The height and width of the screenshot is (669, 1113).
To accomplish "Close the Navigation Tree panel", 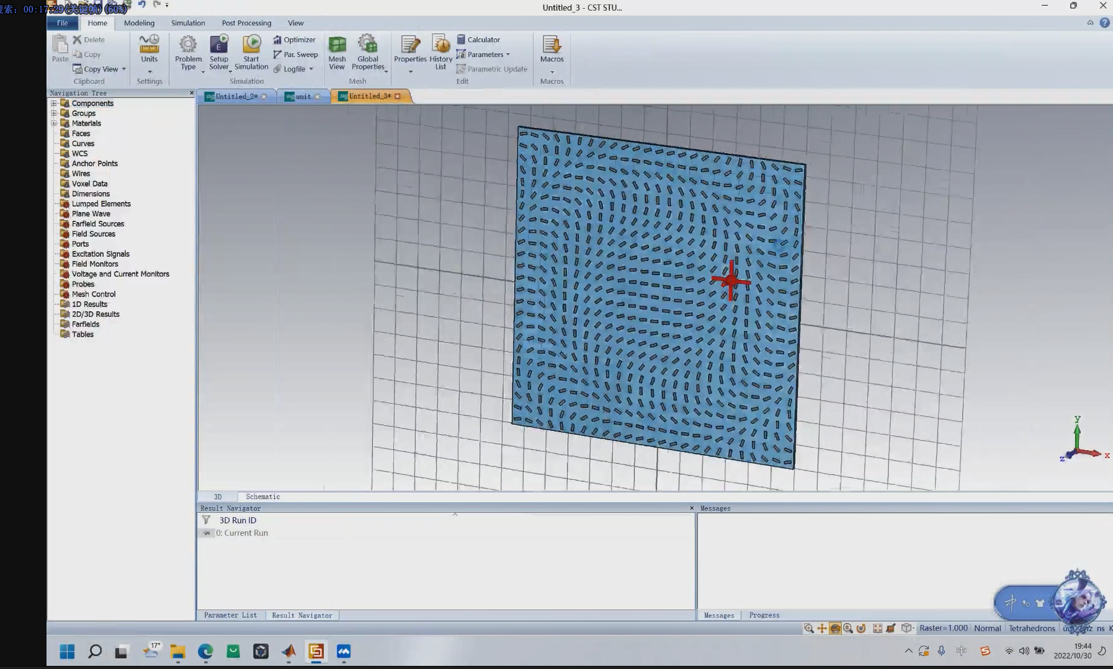I will click(191, 93).
